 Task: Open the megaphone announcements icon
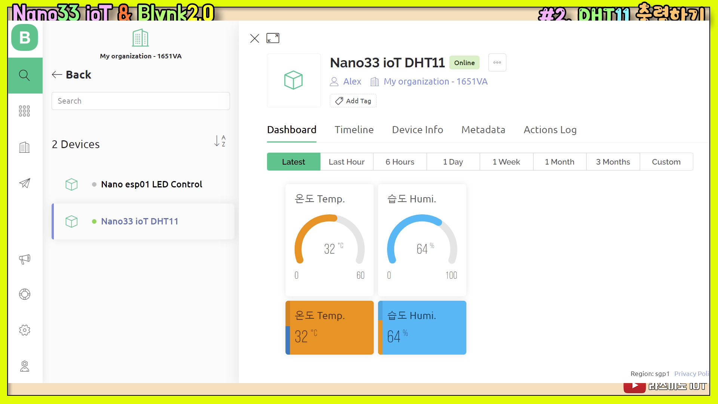point(25,259)
